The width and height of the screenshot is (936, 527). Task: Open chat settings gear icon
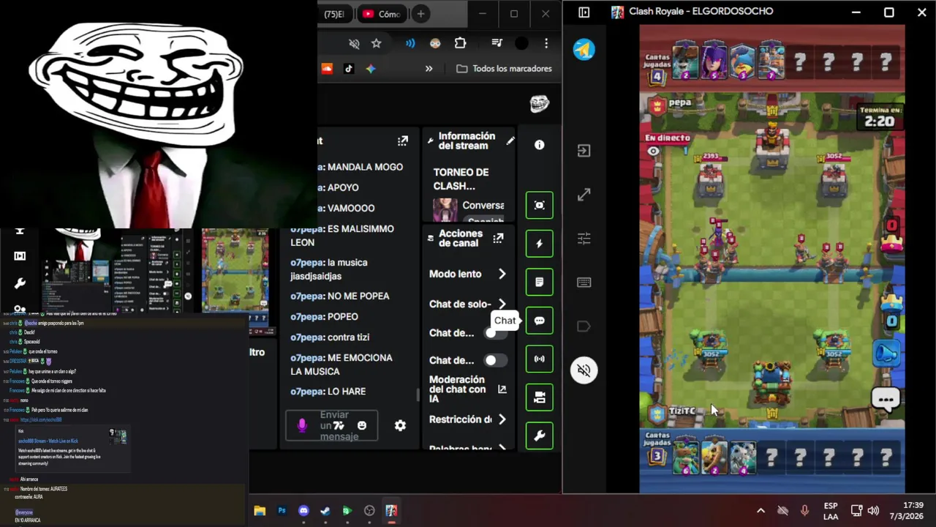click(x=400, y=425)
